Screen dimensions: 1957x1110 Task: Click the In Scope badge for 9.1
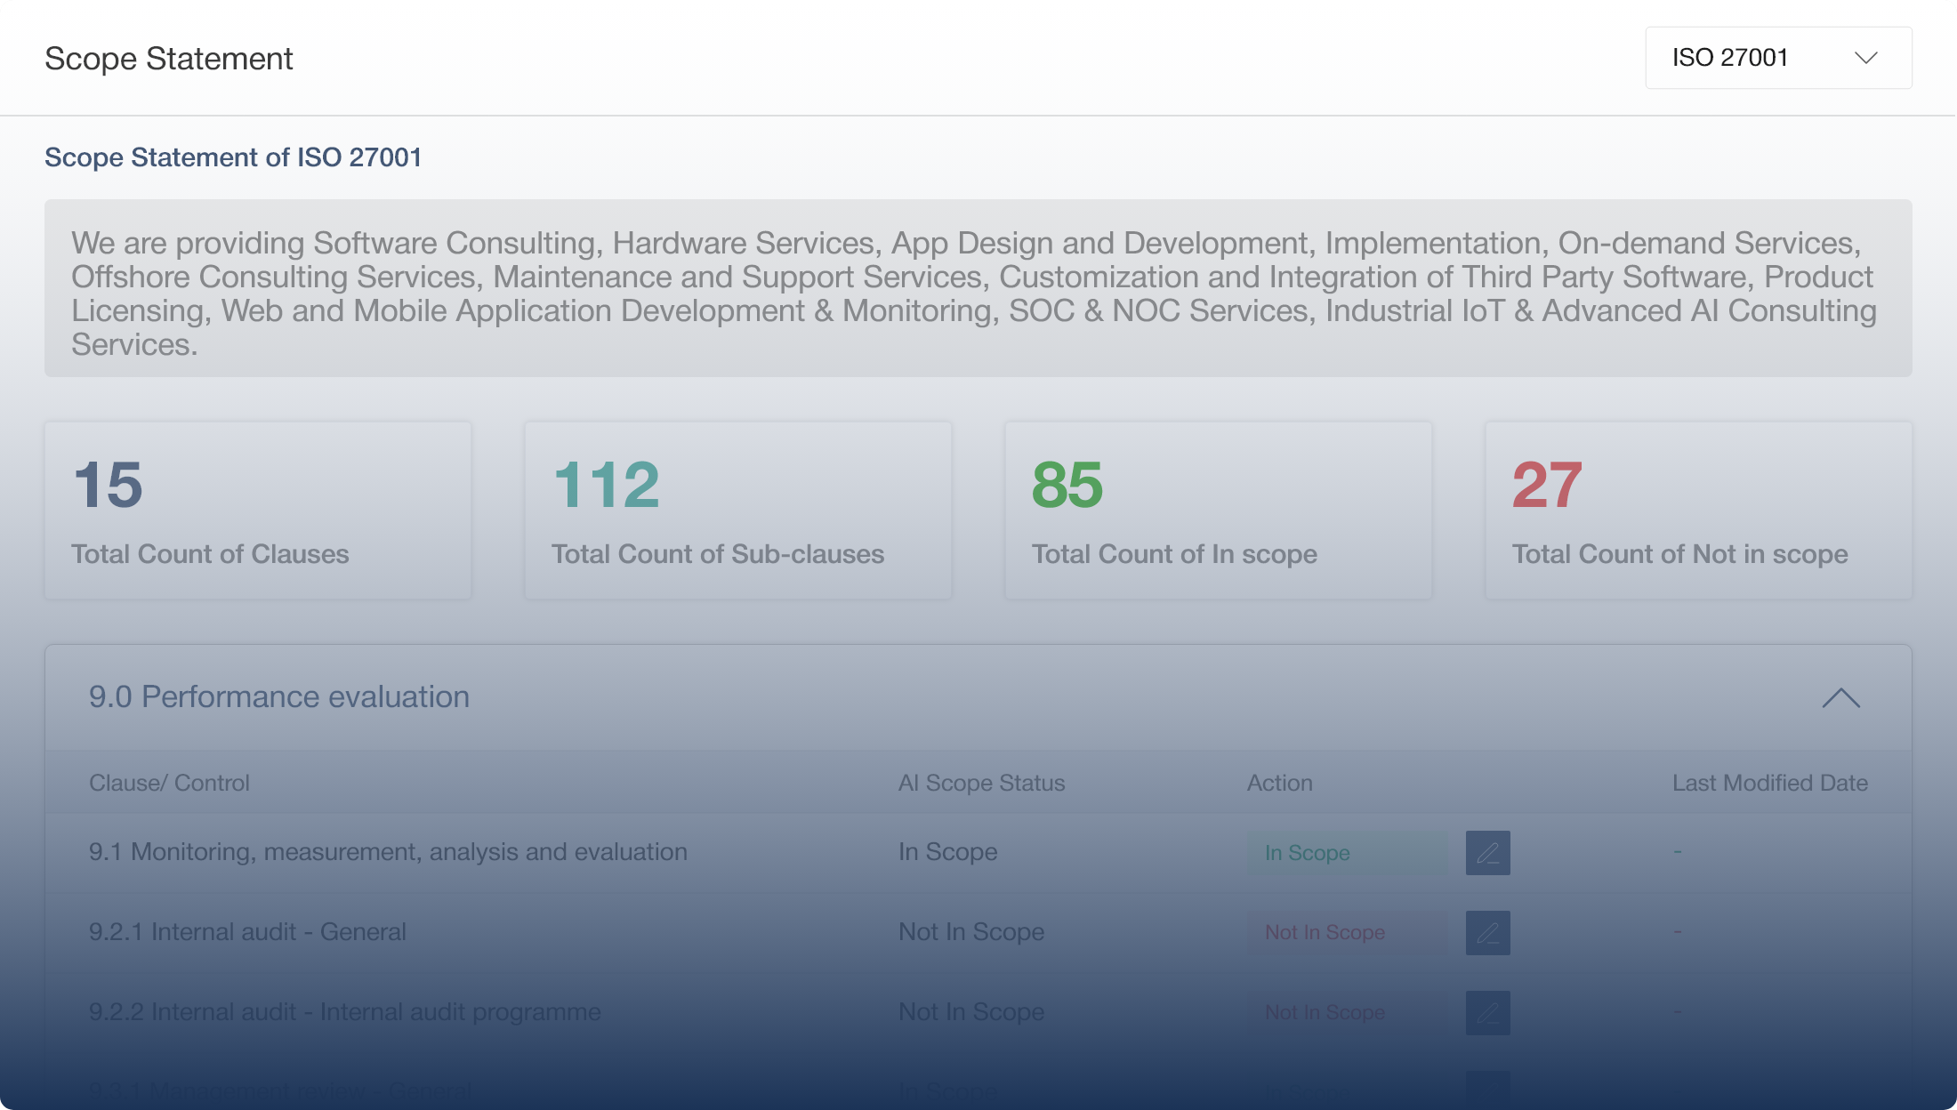pos(1346,853)
